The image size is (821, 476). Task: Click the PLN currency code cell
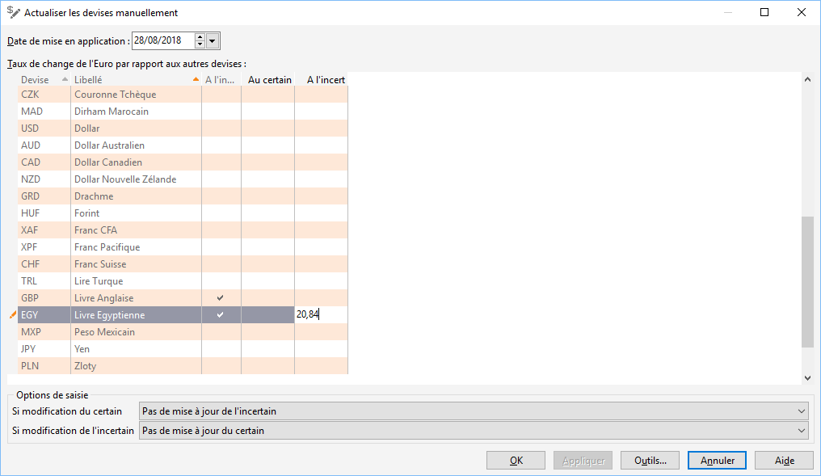[44, 365]
